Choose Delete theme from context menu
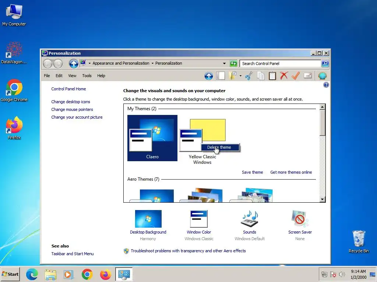Screen dimensions: 377x282 (220, 148)
